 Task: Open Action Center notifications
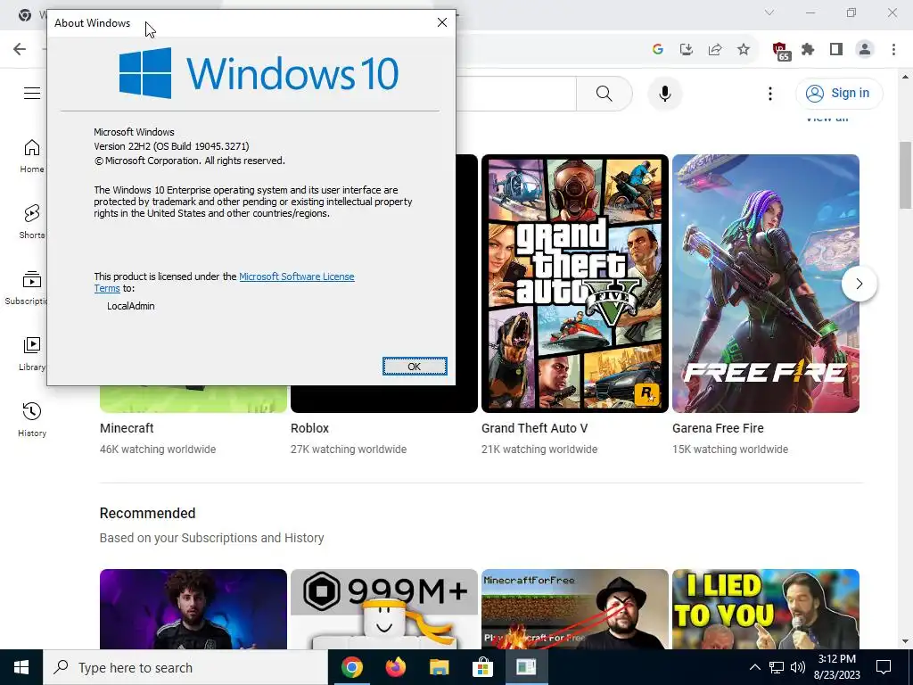click(884, 667)
